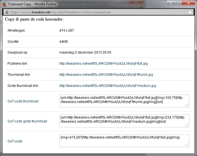Viewport: 197px width, 156px height.
Task: Click the 'Thumbnail link' row label
Action: click(19, 75)
